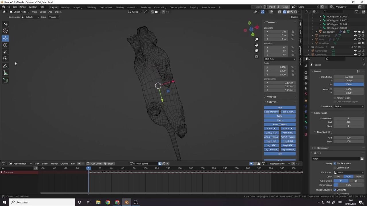This screenshot has width=367, height=206.
Task: Toggle camera view icon in viewport
Action: (x=257, y=51)
